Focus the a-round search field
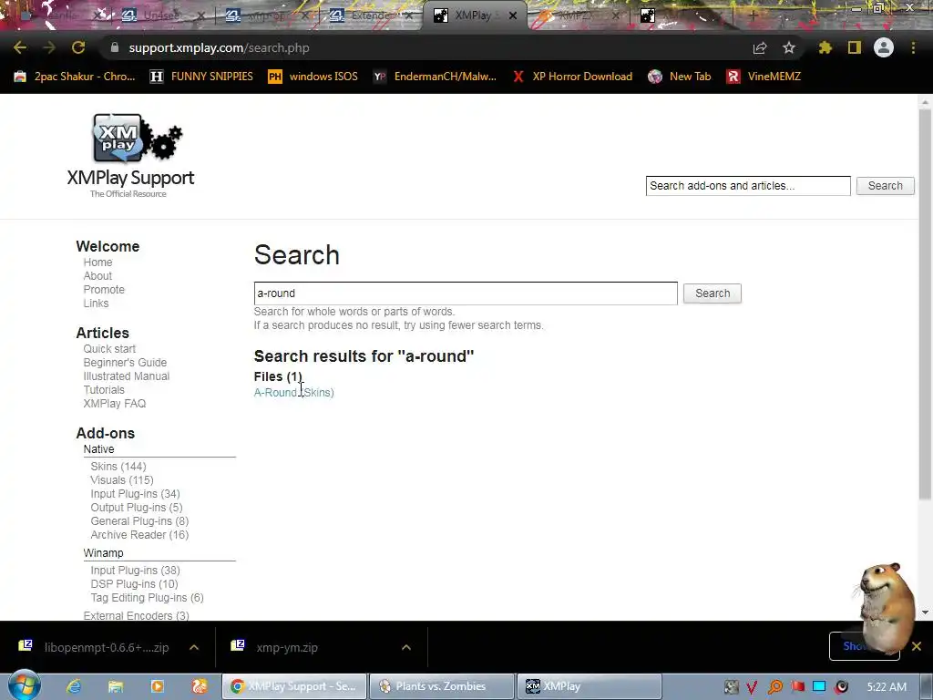 pos(466,293)
